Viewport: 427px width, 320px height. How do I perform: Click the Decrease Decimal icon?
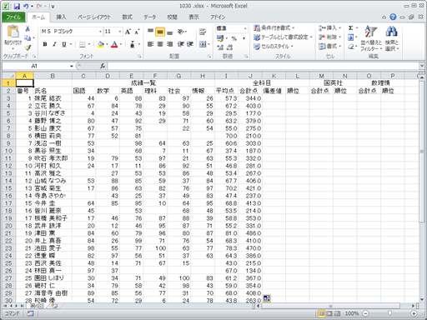coord(229,47)
